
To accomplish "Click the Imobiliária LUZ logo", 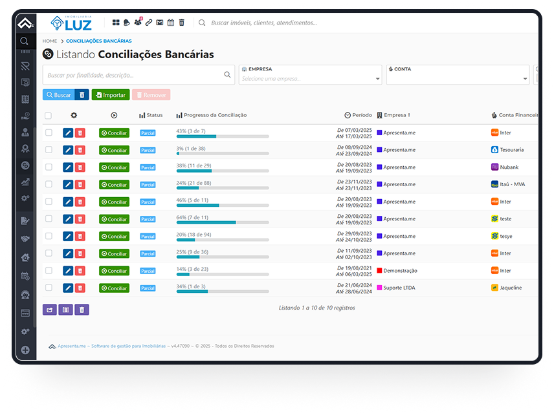I will click(x=71, y=23).
